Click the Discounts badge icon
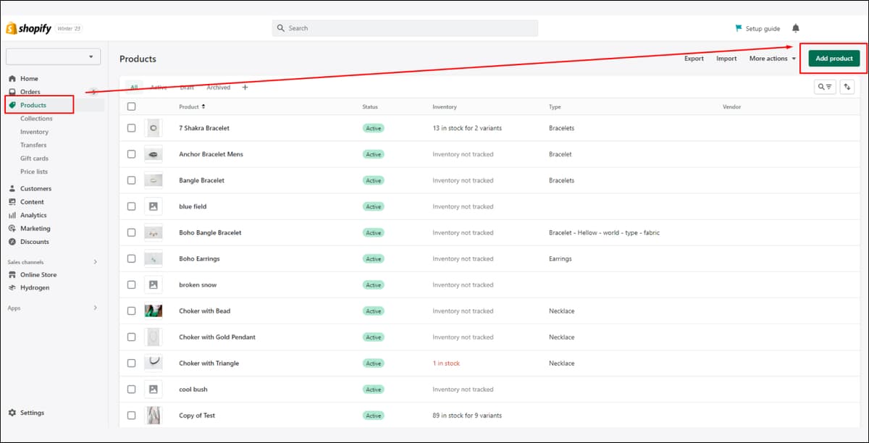The width and height of the screenshot is (869, 443). tap(12, 242)
